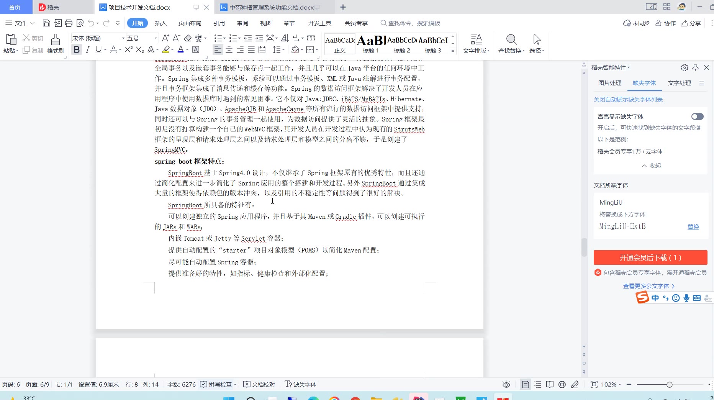This screenshot has height=400, width=714.
Task: Switch to 图片处理 panel tab
Action: 610,83
